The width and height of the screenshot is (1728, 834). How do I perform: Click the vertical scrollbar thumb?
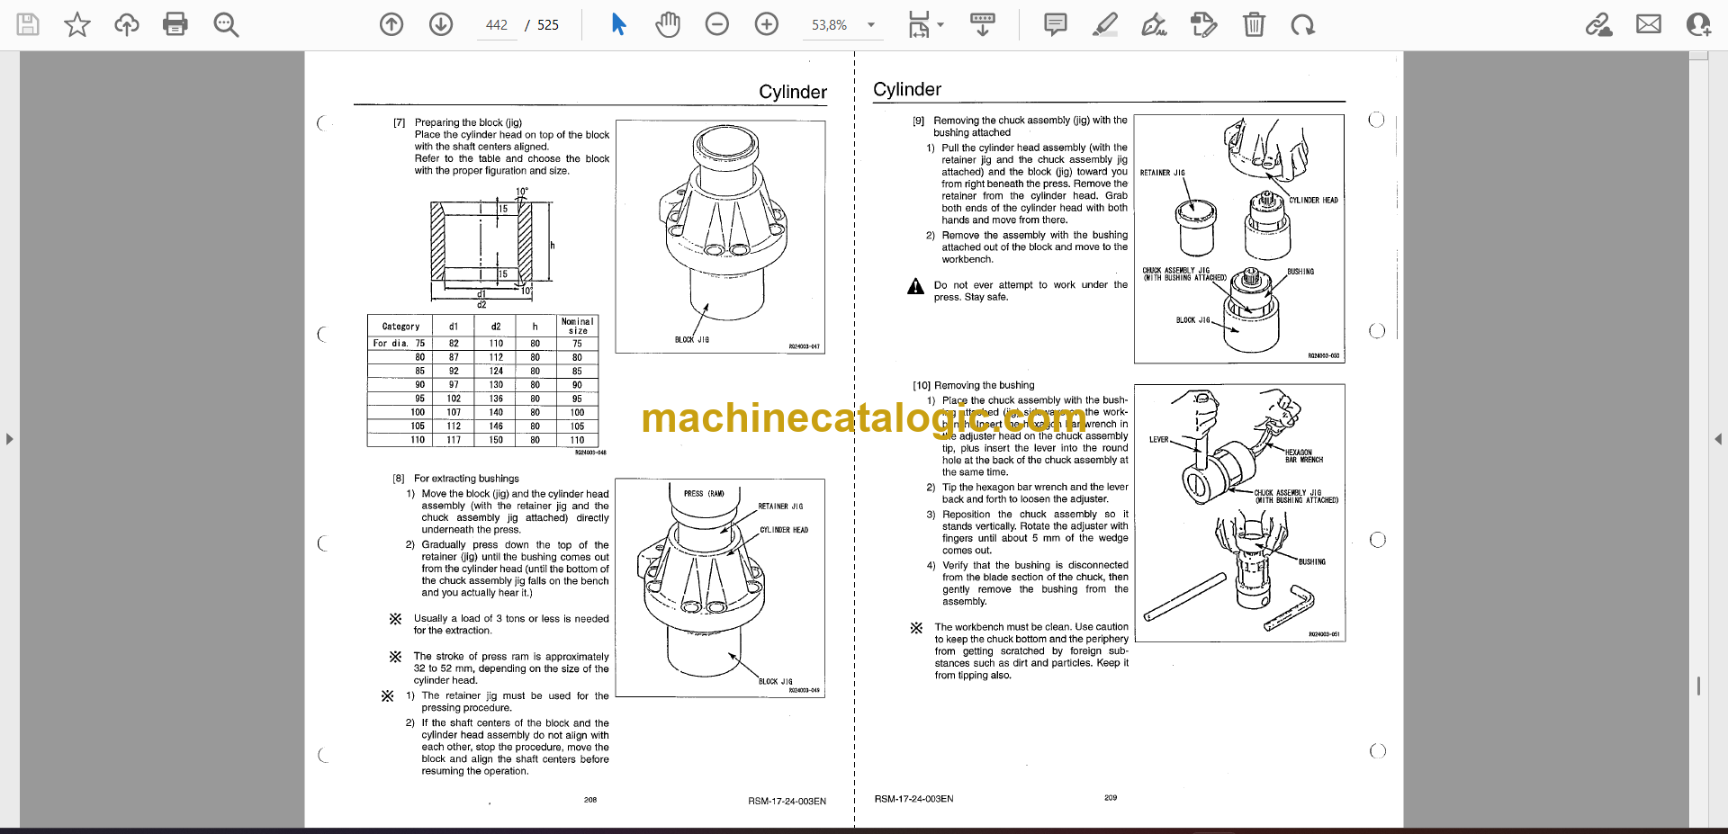(x=1698, y=686)
